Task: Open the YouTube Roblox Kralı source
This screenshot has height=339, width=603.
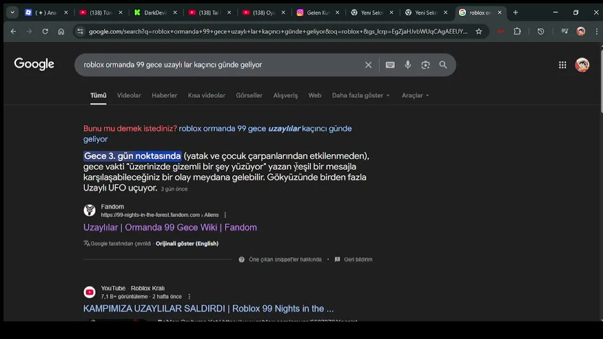Action: 132,288
